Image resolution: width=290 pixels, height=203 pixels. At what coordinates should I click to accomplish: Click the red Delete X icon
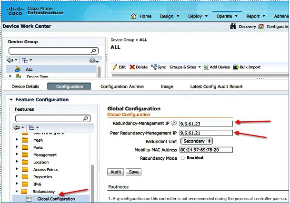pos(132,67)
